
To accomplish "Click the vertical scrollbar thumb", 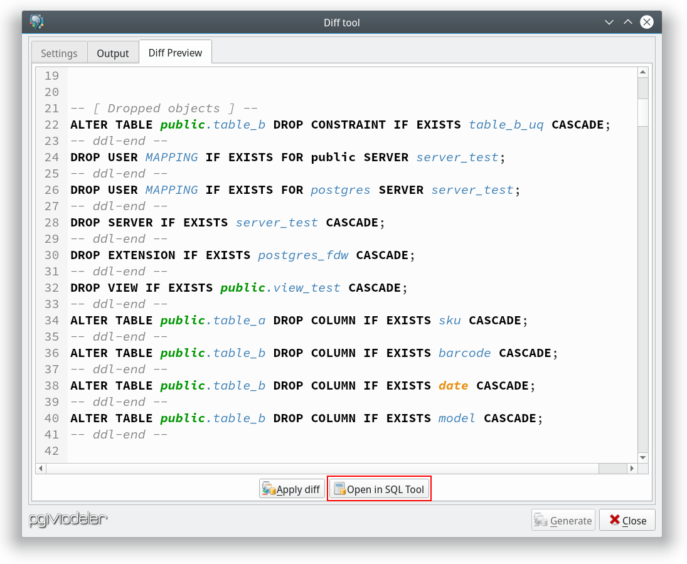I will pos(642,113).
